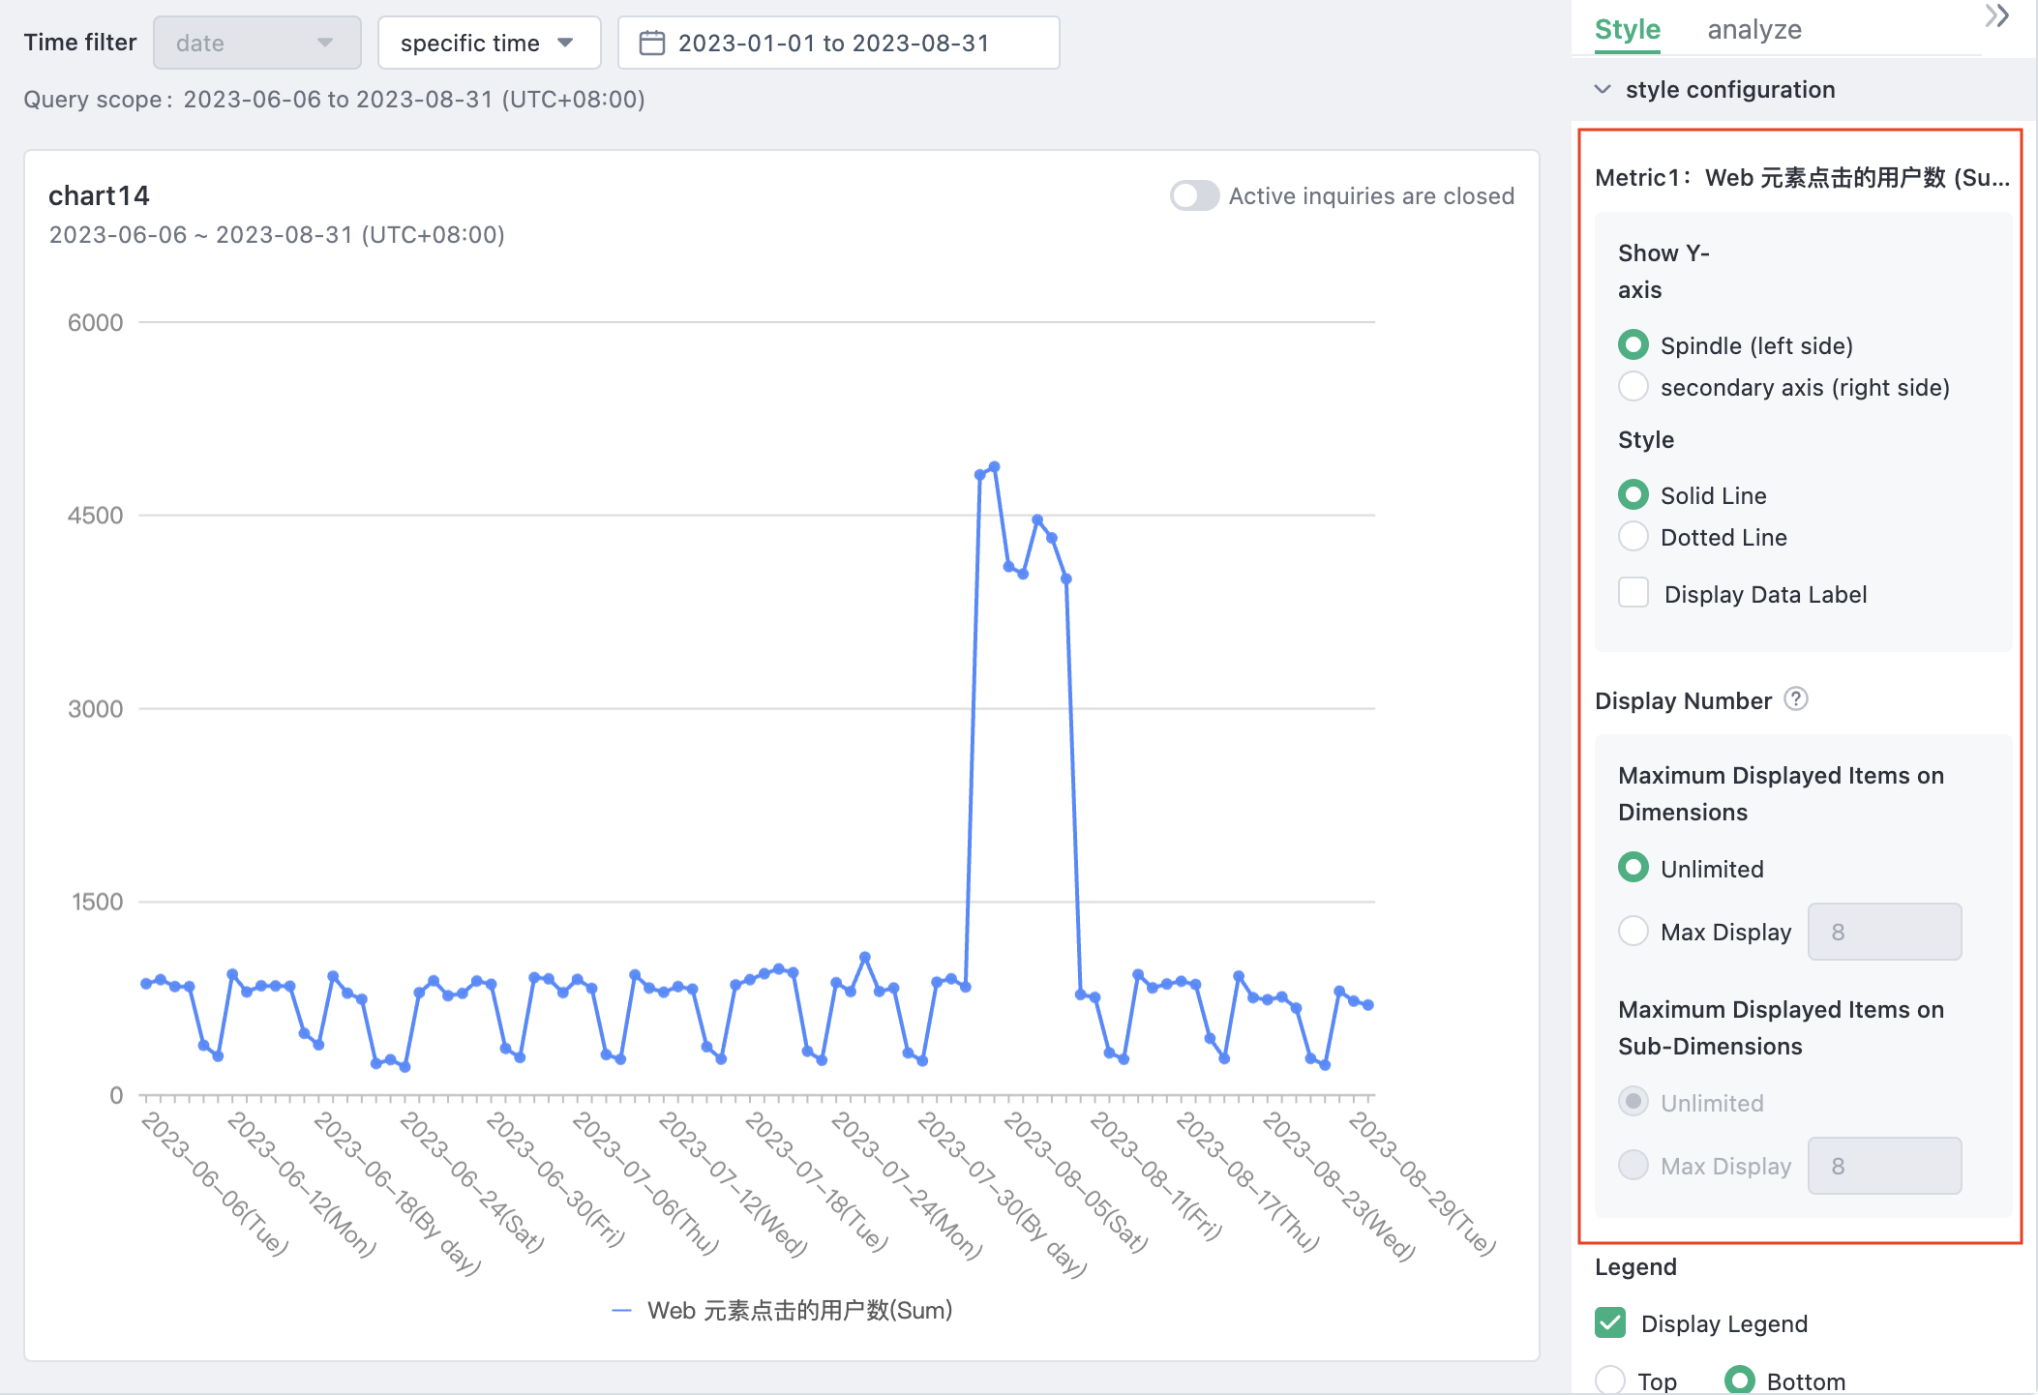Select the chart14 title text

(99, 194)
